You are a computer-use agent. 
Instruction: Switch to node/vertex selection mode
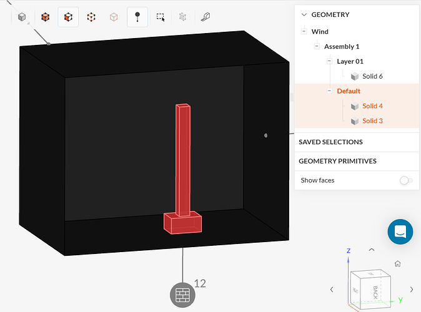91,17
